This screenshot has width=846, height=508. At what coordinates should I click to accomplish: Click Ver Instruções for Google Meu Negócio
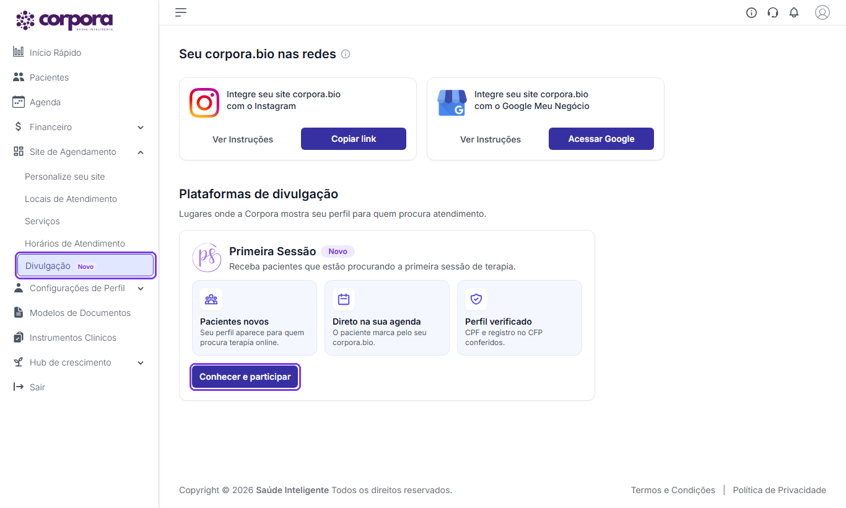tap(491, 139)
